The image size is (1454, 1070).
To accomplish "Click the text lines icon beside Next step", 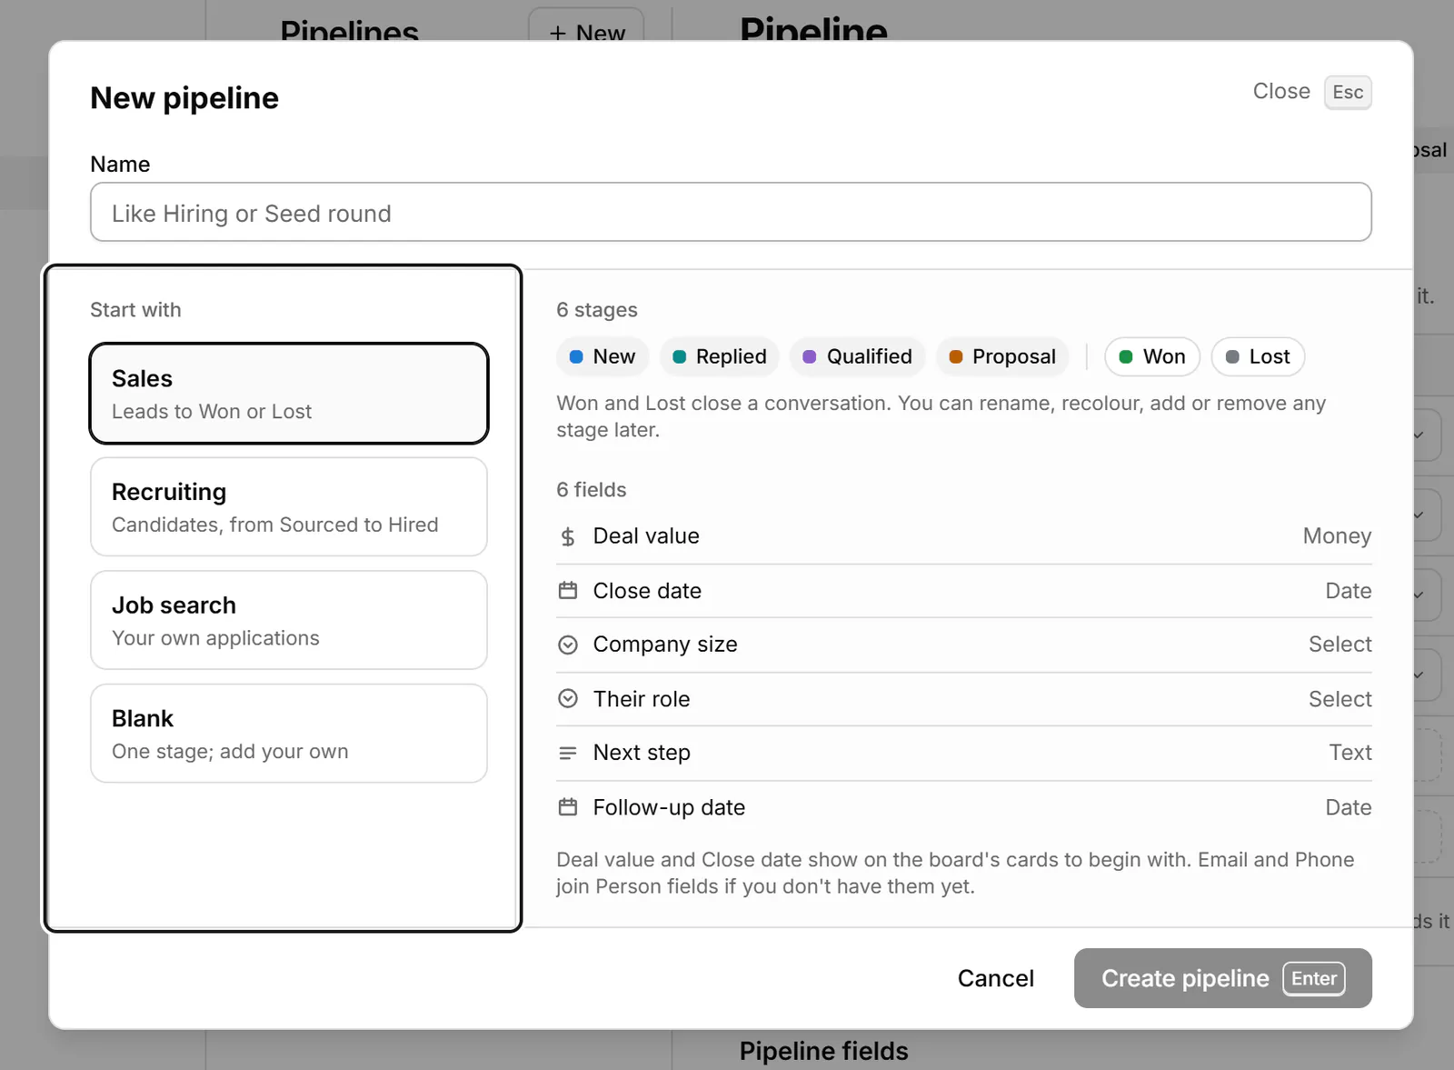I will (568, 753).
